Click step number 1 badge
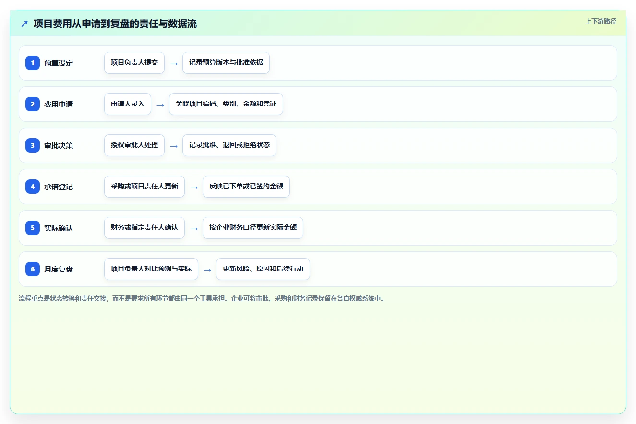 click(33, 63)
